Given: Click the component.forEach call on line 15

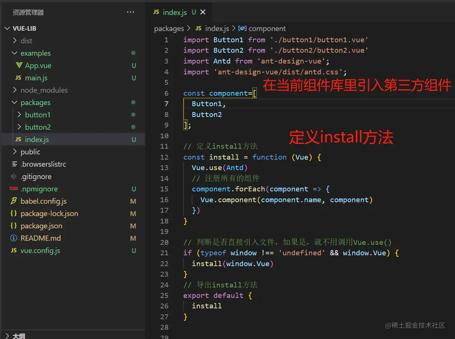Looking at the screenshot, I should (261, 189).
